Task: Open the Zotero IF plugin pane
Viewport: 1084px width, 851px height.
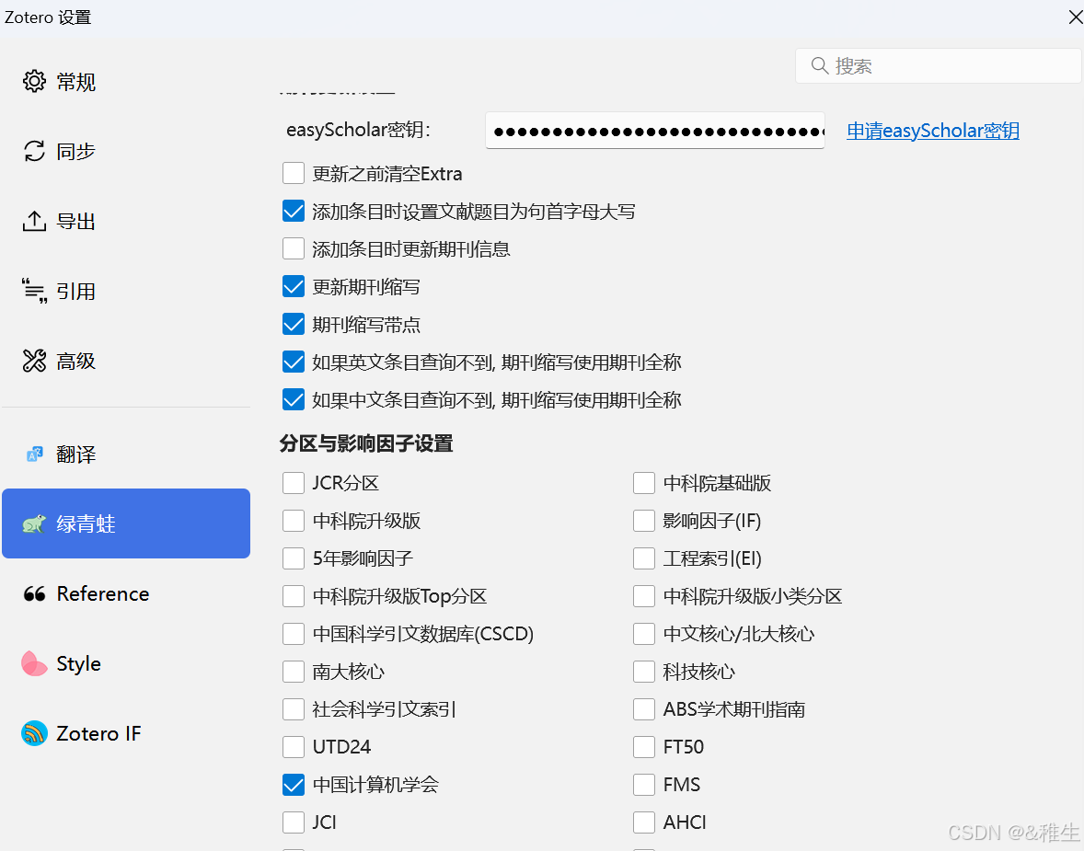Action: 126,733
